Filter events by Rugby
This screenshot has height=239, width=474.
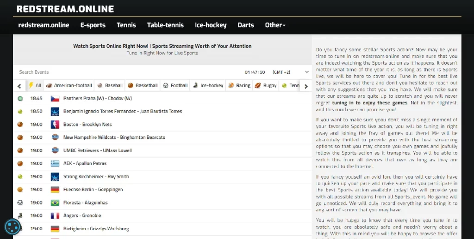click(x=266, y=86)
